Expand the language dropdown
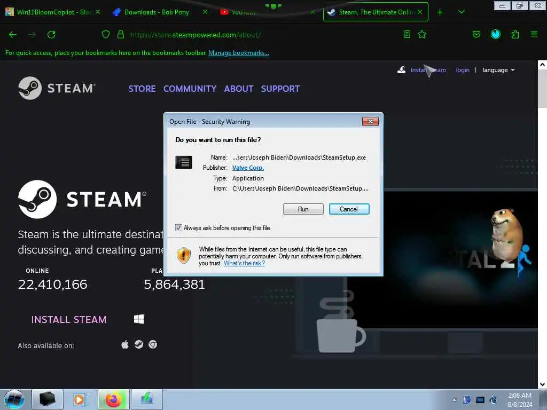Image resolution: width=547 pixels, height=410 pixels. coord(498,70)
